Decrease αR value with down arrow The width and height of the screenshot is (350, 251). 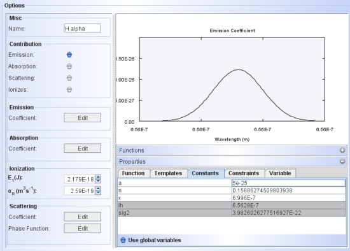point(98,192)
